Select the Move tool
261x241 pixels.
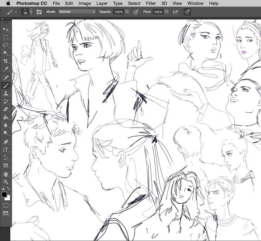click(x=6, y=29)
